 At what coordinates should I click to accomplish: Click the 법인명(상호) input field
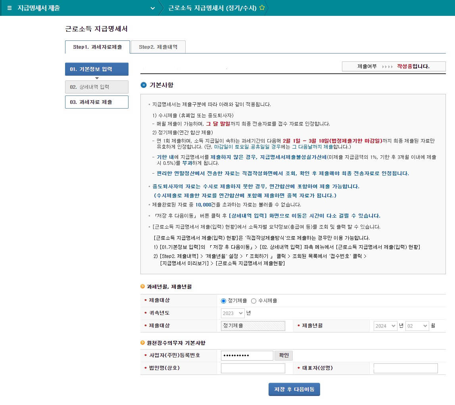tap(253, 368)
